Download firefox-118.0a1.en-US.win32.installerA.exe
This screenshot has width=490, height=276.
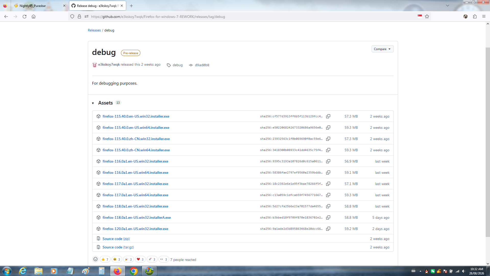(137, 217)
